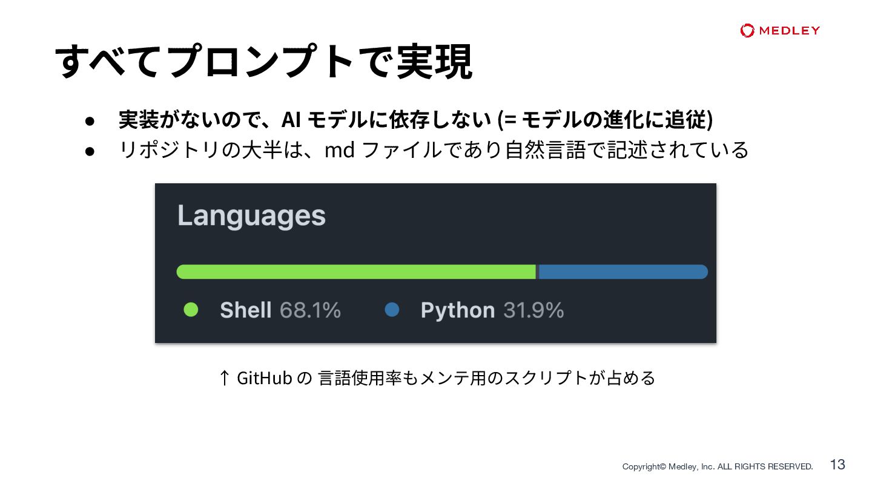The width and height of the screenshot is (872, 490).
Task: Click the green dot beside Shell
Action: 191,310
